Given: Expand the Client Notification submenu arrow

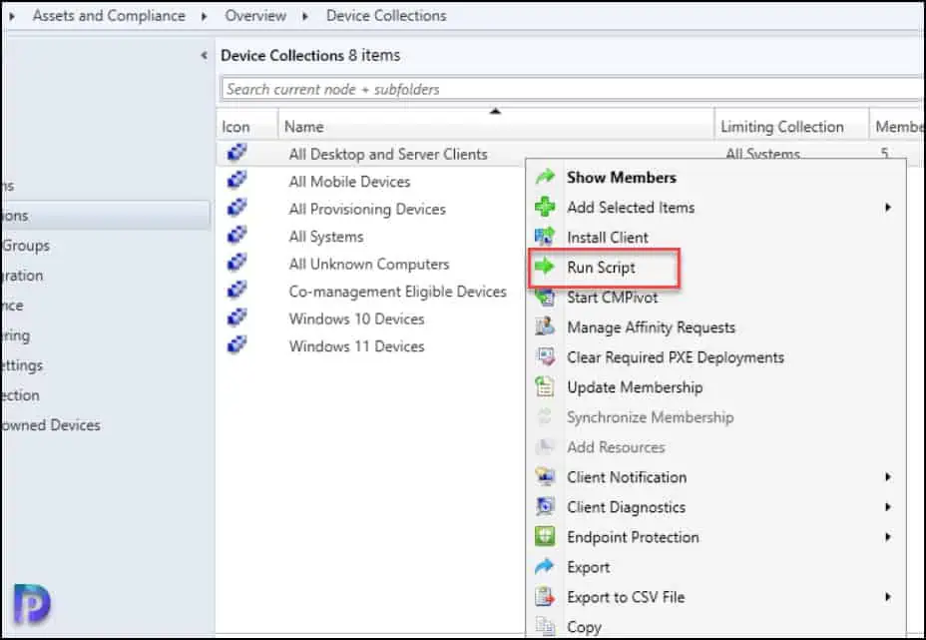Looking at the screenshot, I should [888, 477].
